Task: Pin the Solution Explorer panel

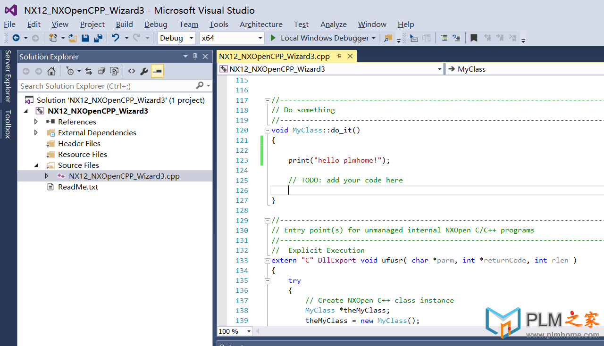Action: 195,57
